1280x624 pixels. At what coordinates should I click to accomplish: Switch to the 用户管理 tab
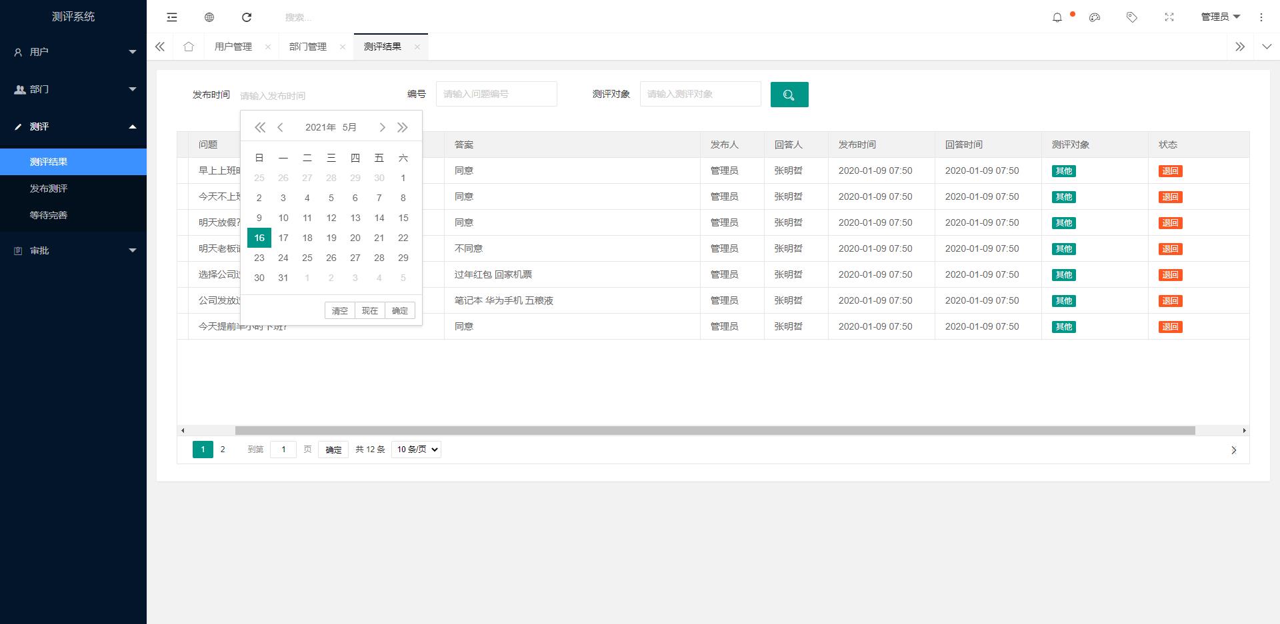point(233,47)
